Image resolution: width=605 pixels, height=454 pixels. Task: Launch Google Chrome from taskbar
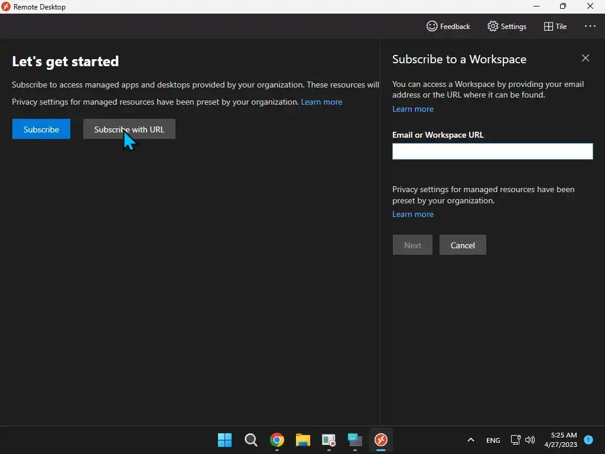click(277, 440)
